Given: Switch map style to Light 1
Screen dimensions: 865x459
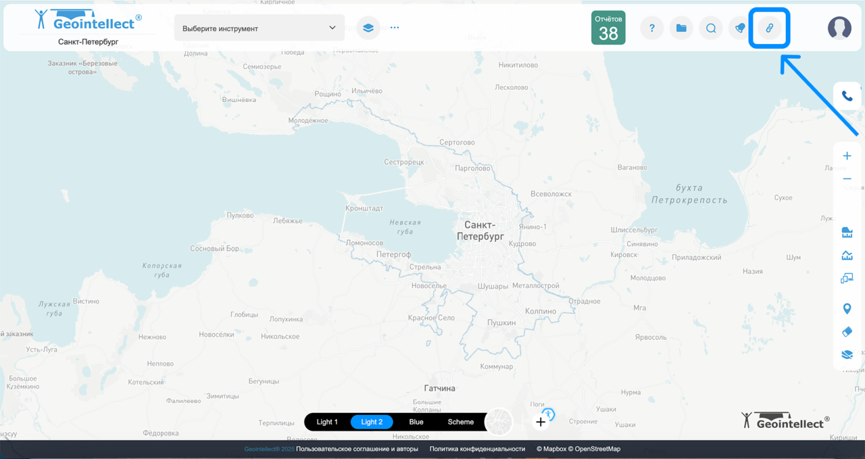Looking at the screenshot, I should click(x=327, y=422).
